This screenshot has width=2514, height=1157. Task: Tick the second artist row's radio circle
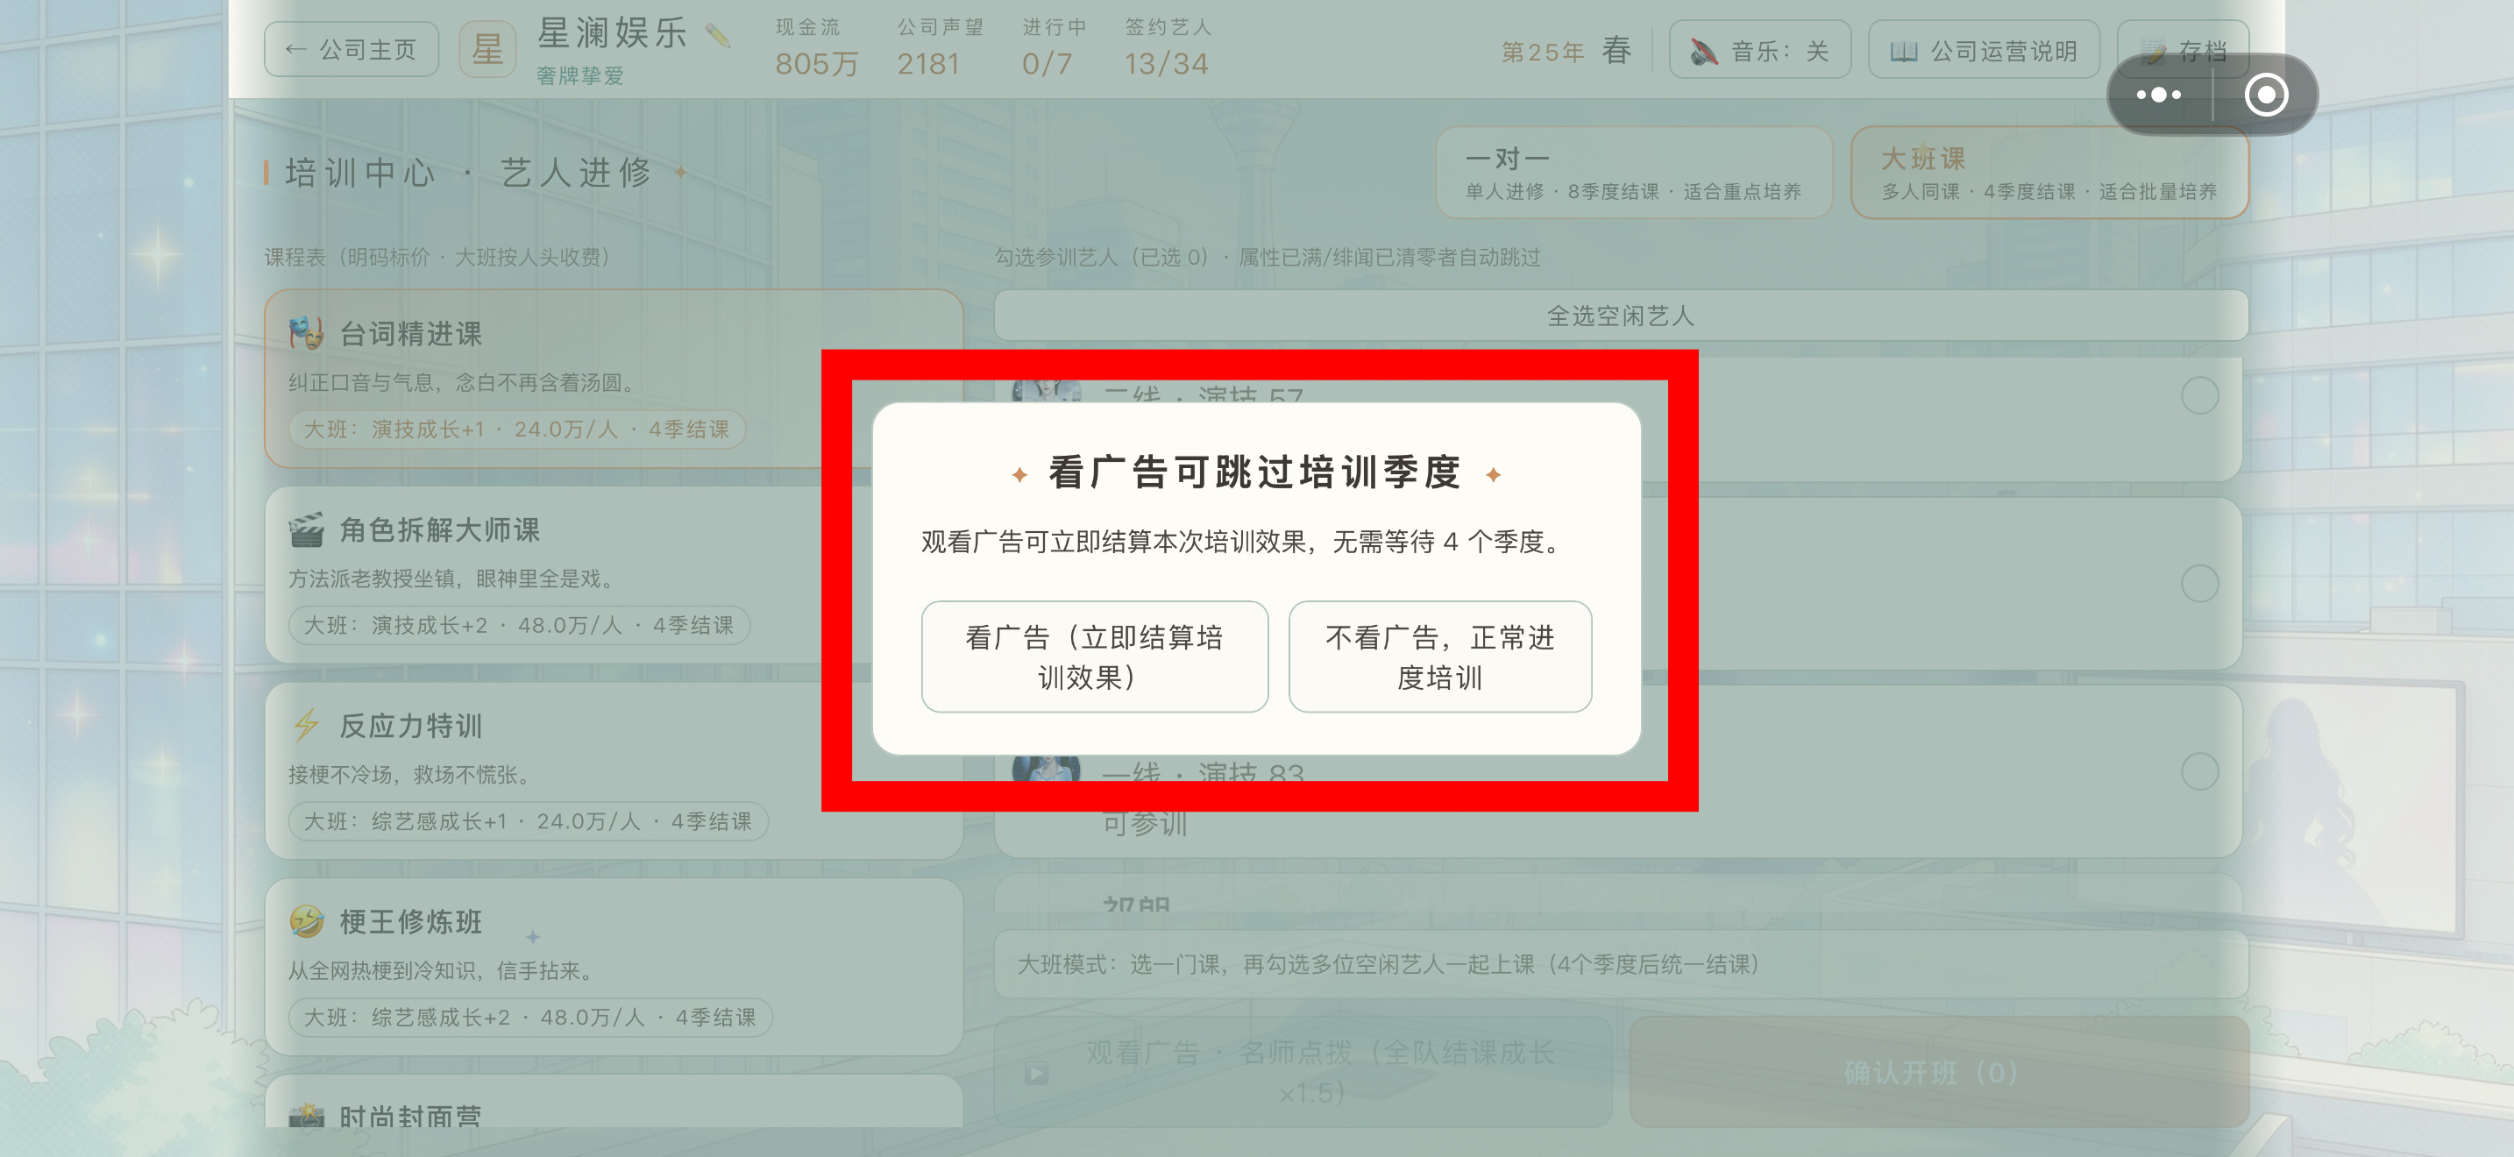[x=2200, y=584]
